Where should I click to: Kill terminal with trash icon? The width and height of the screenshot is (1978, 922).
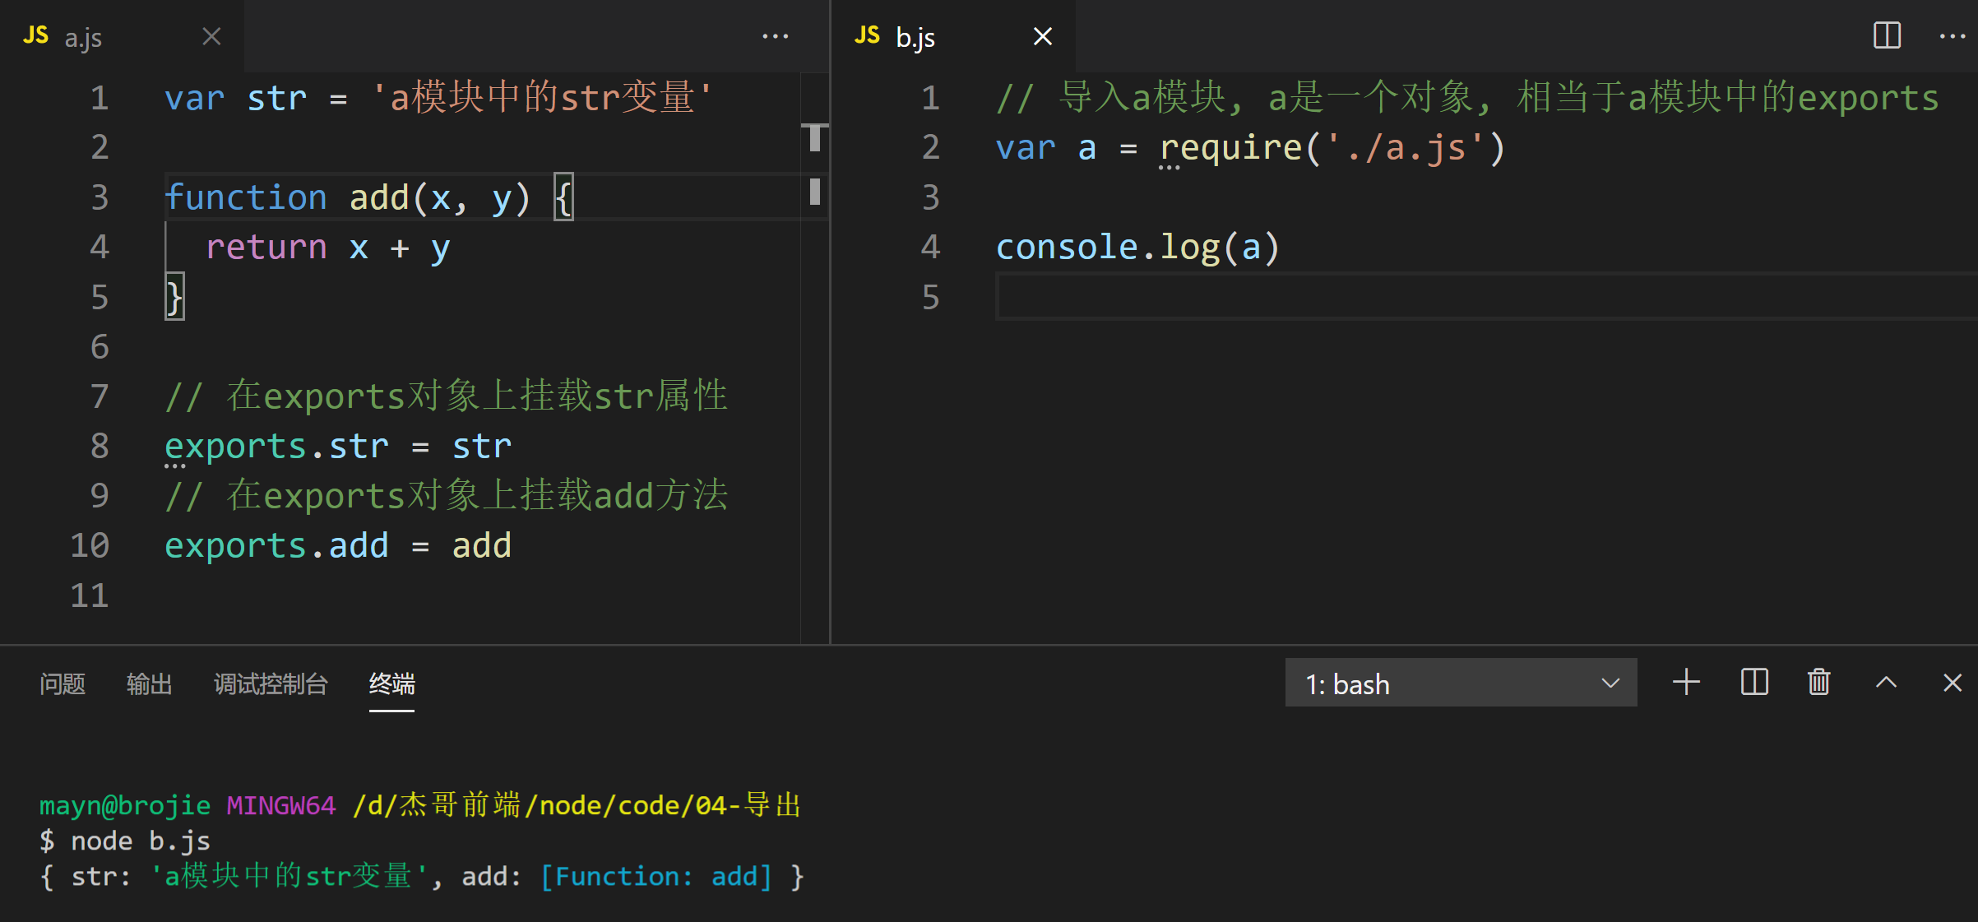tap(1818, 683)
